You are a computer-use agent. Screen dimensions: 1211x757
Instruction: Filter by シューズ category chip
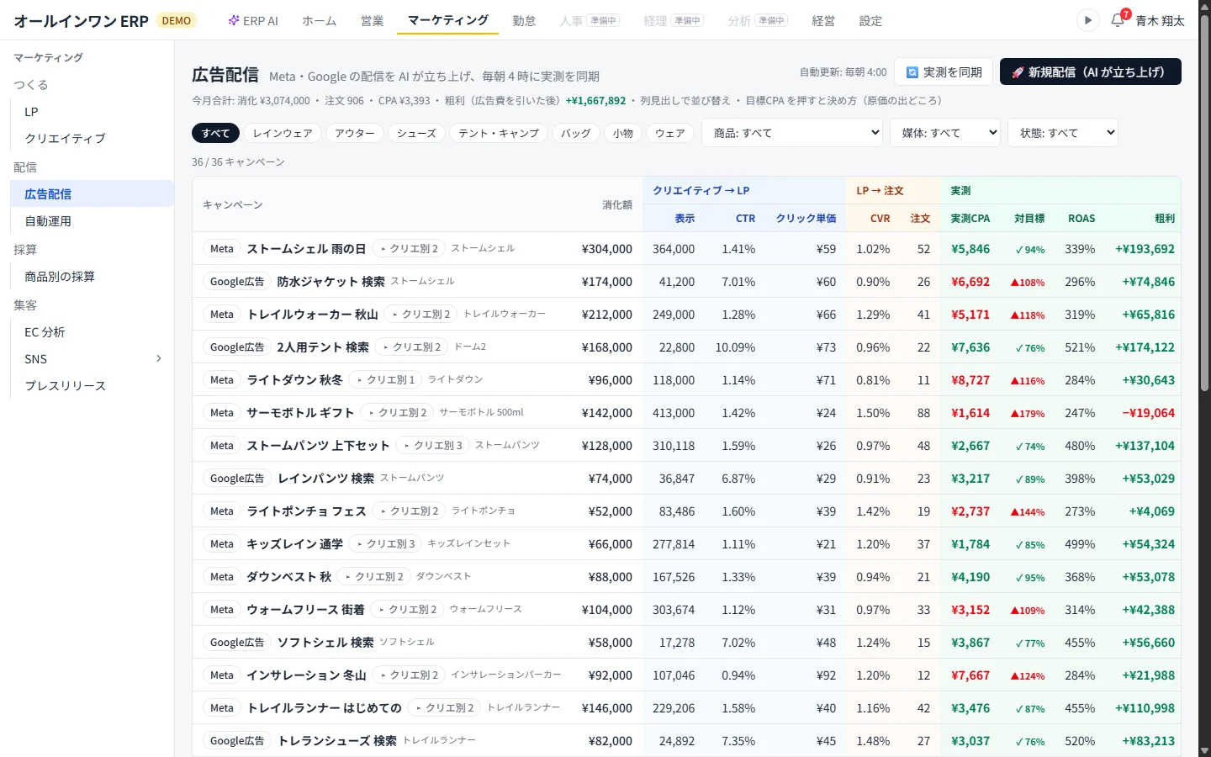[x=417, y=133]
